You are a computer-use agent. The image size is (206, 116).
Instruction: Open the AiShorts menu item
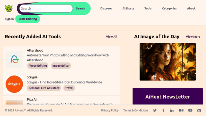[128, 8]
